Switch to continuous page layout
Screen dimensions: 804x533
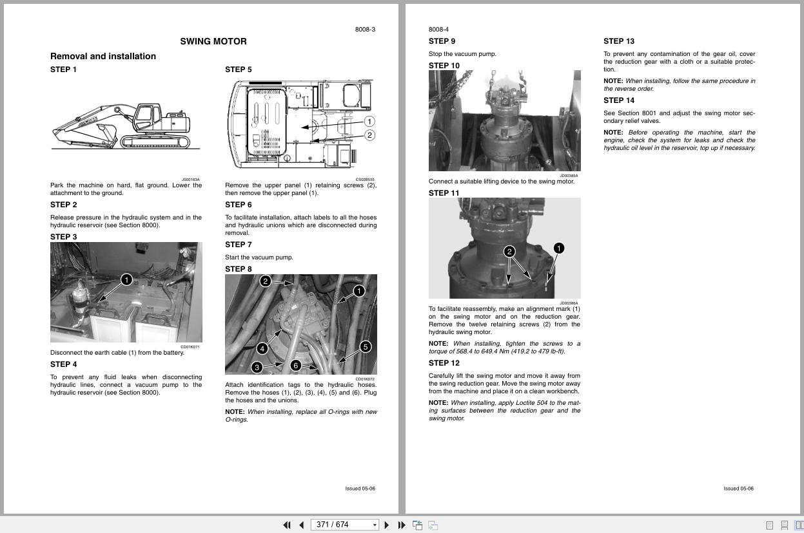coord(784,525)
